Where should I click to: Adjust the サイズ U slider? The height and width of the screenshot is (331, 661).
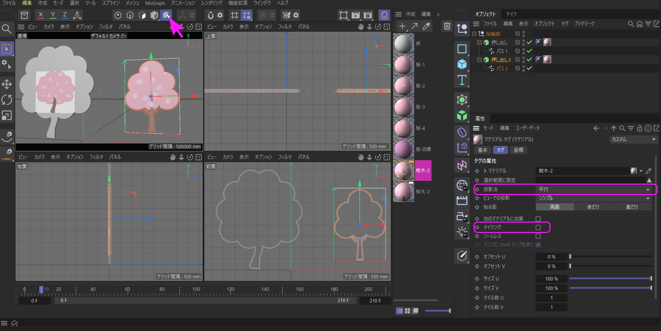click(610, 279)
